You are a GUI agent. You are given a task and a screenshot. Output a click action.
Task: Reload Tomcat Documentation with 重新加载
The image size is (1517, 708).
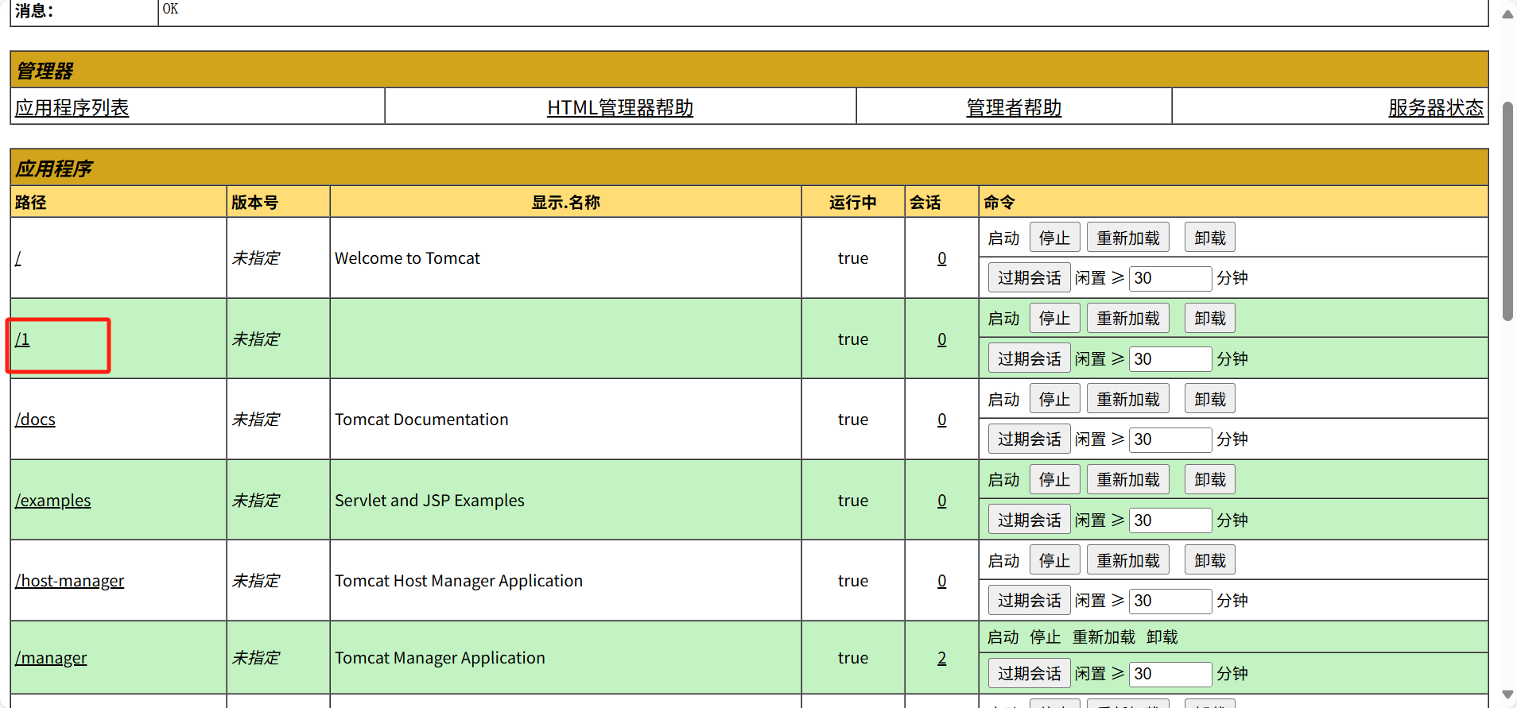1128,399
